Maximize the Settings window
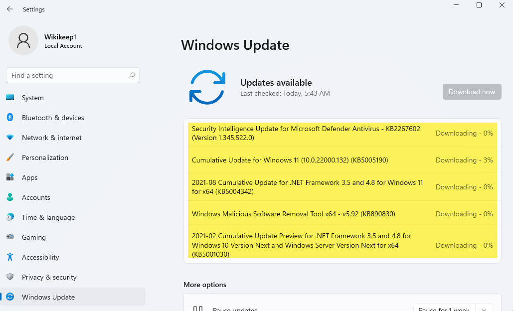 pyautogui.click(x=479, y=5)
